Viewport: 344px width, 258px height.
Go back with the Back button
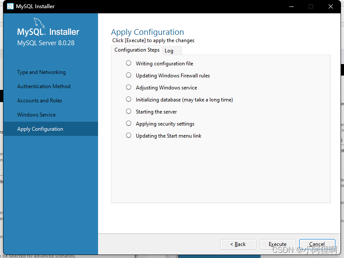tap(238, 244)
